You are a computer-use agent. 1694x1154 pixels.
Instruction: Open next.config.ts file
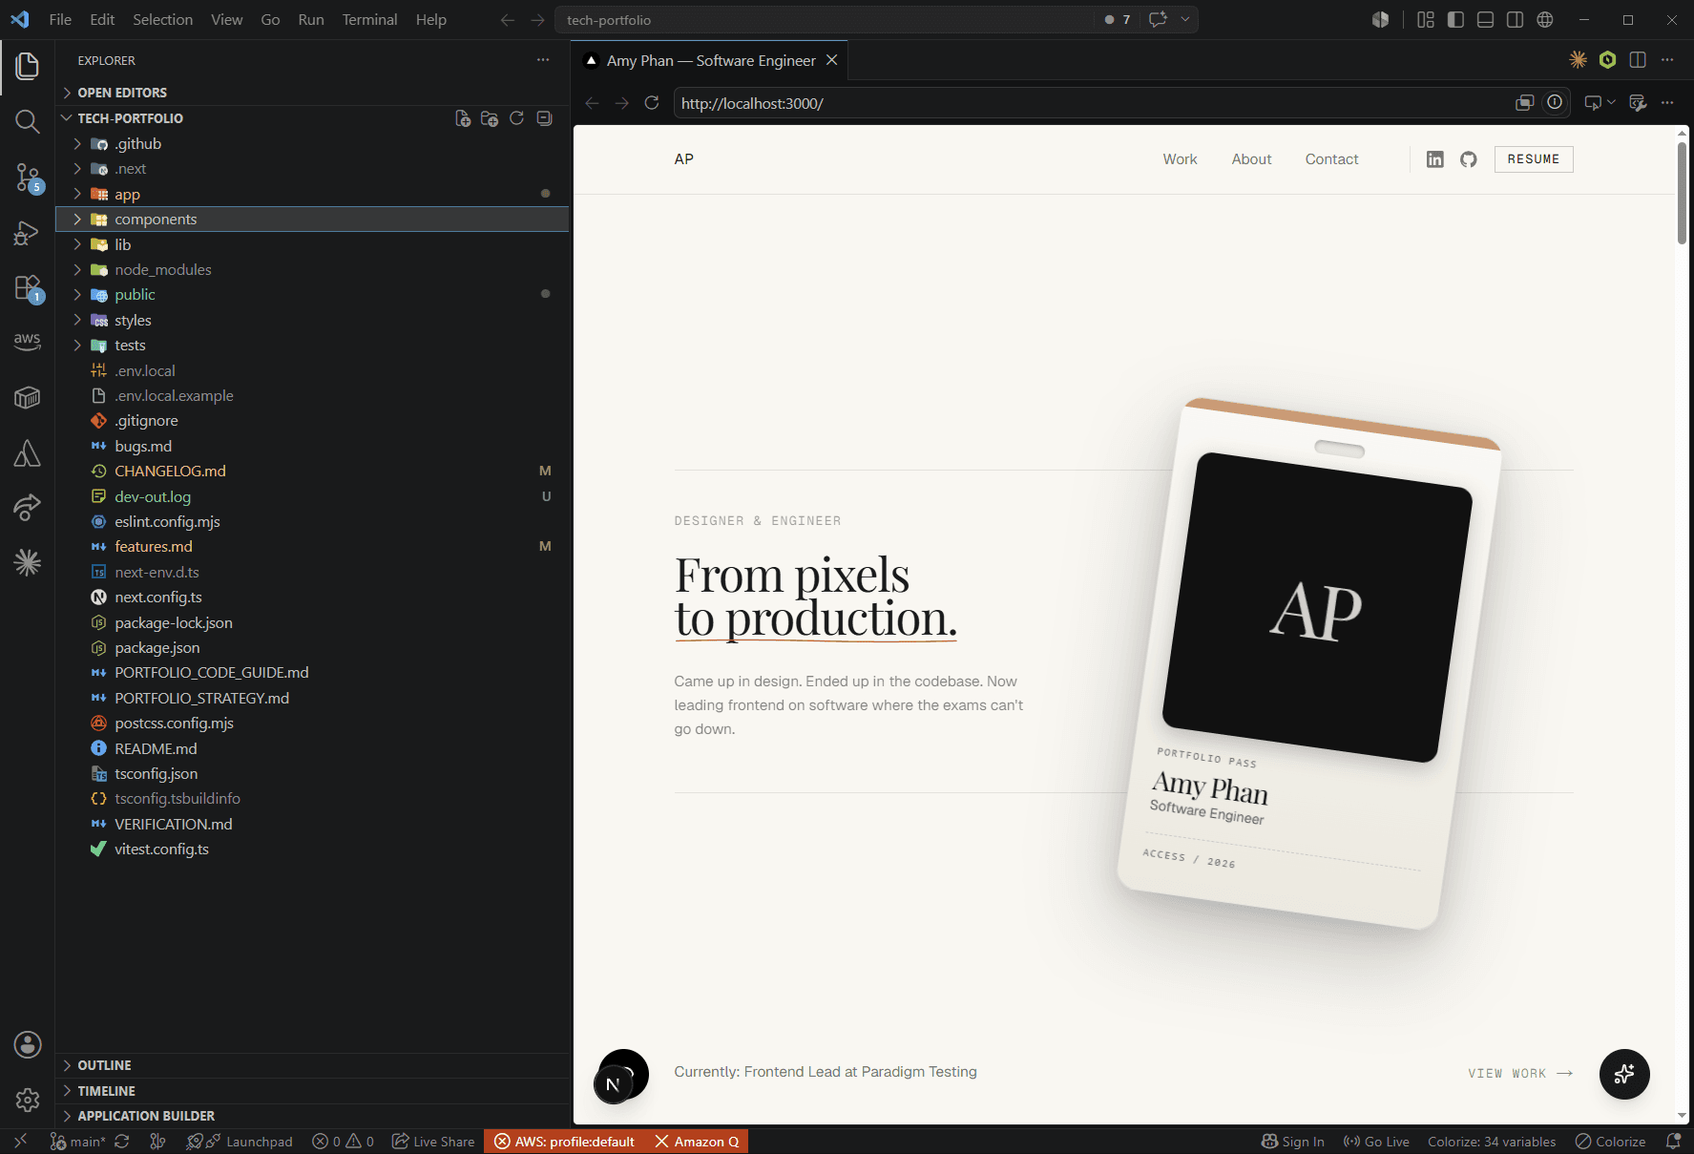312,598
